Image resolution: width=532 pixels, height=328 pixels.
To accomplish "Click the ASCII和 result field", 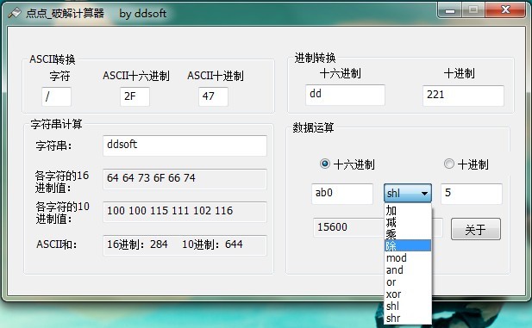I will pyautogui.click(x=185, y=245).
